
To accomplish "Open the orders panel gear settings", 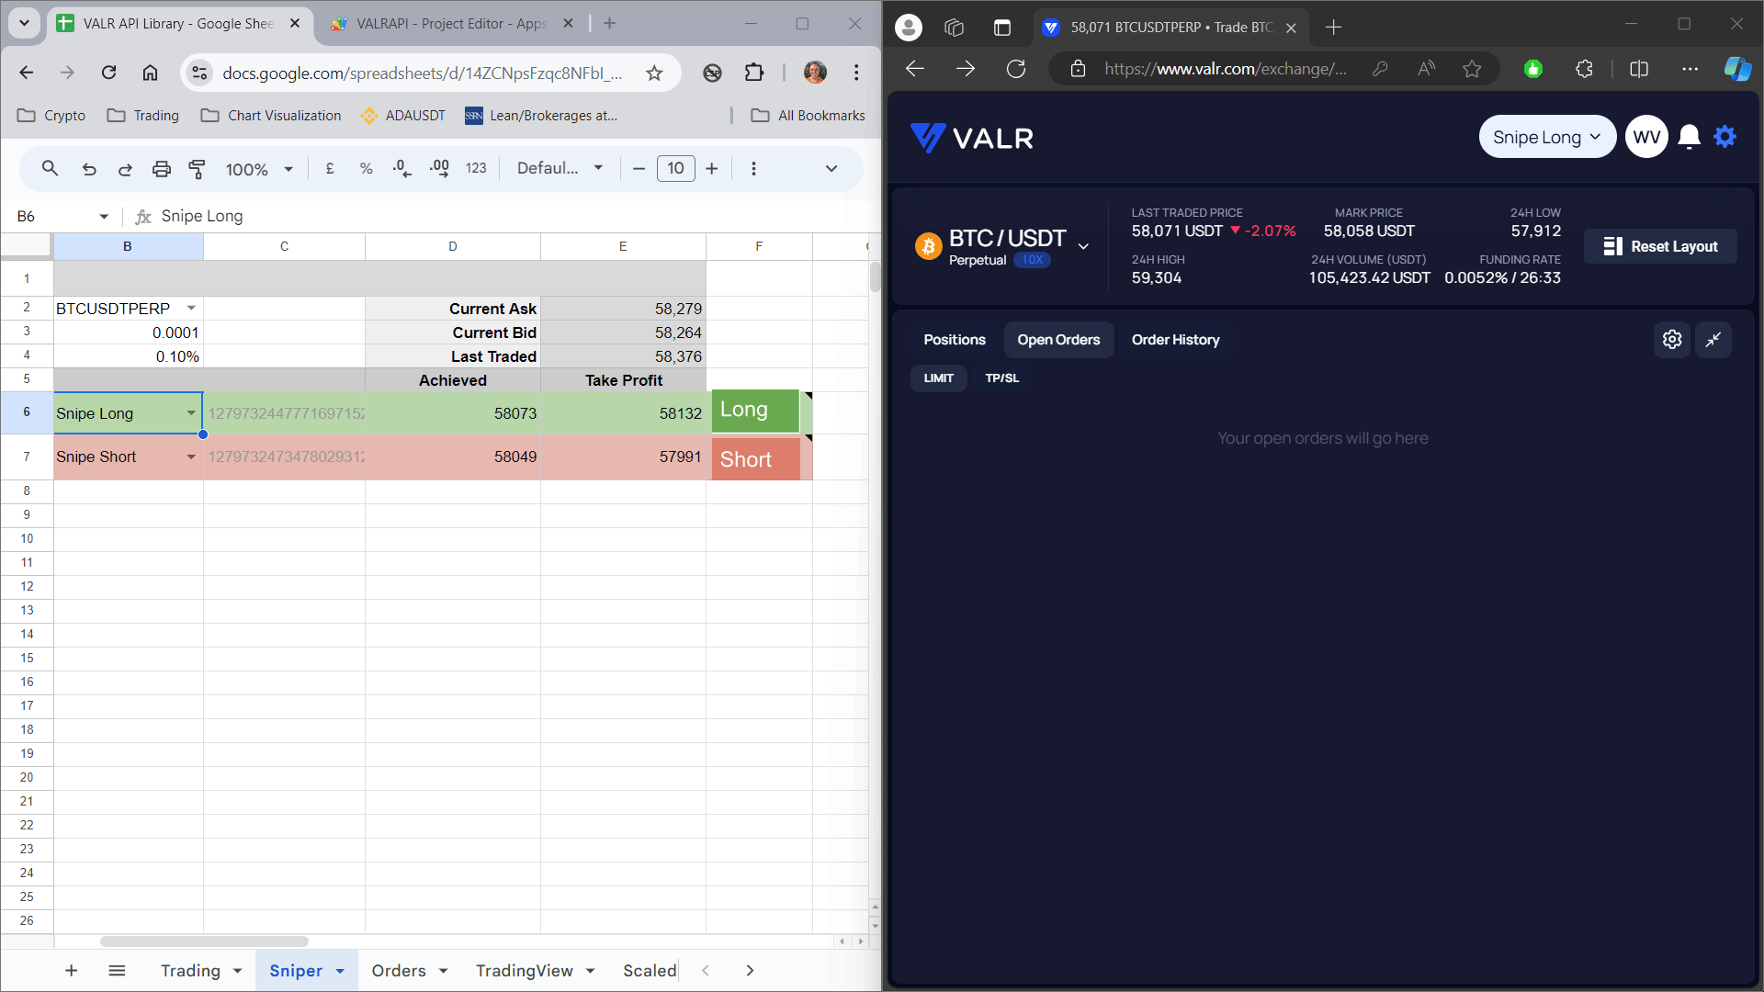I will click(x=1672, y=340).
